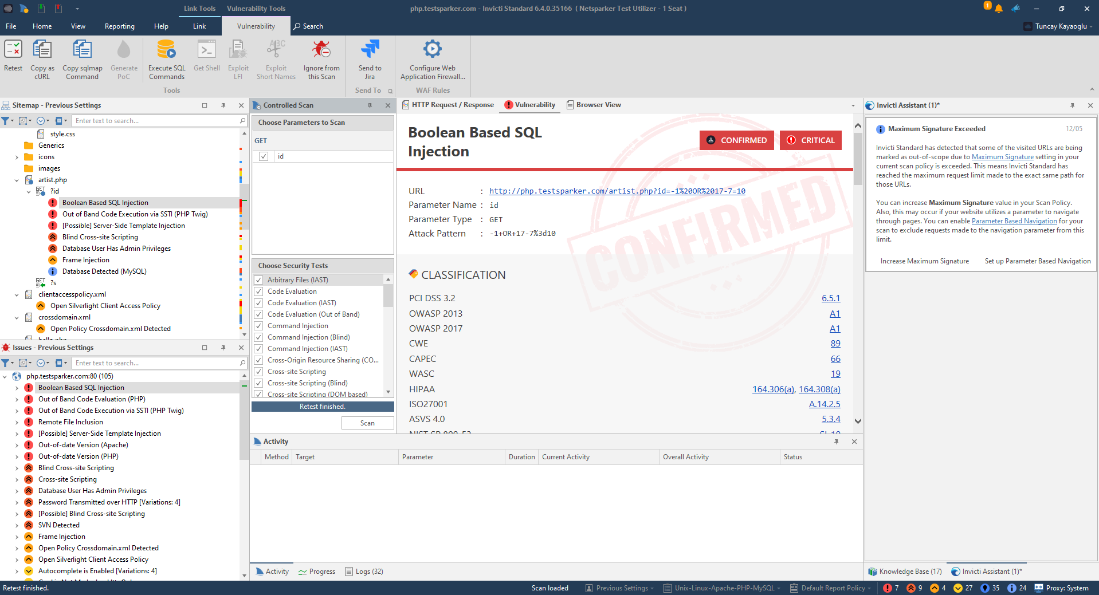This screenshot has height=595, width=1099.
Task: Open Previous Settings dropdown in status bar
Action: pyautogui.click(x=619, y=588)
